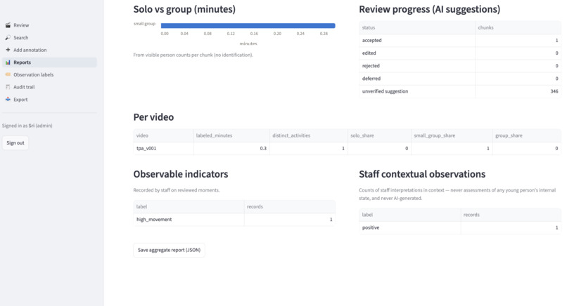Select the positive label cell
Screen dimensions: 567x306
coord(409,227)
